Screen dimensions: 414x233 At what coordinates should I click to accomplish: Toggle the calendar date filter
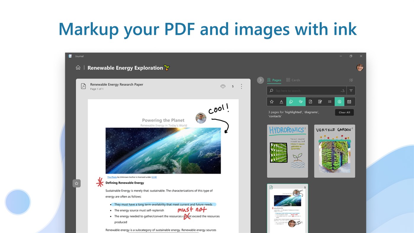[x=349, y=102]
